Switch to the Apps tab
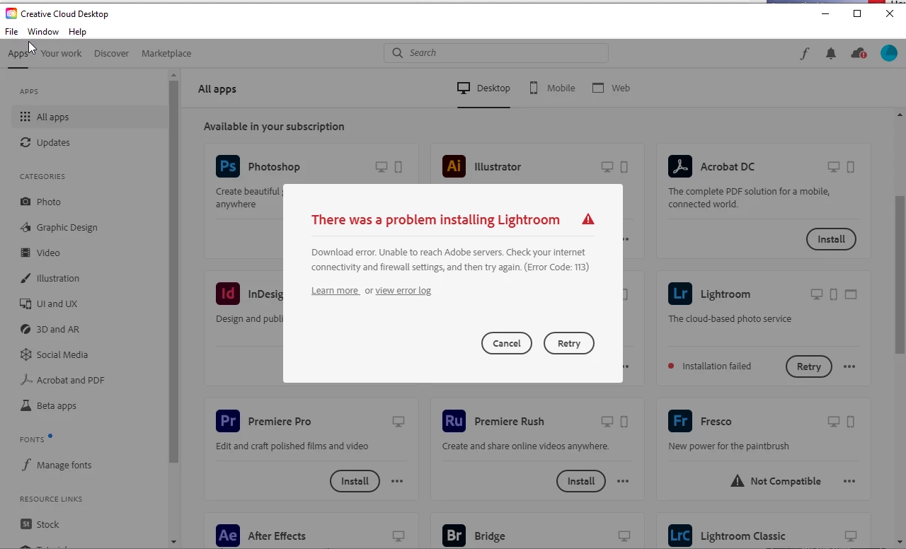This screenshot has width=906, height=549. click(x=18, y=53)
